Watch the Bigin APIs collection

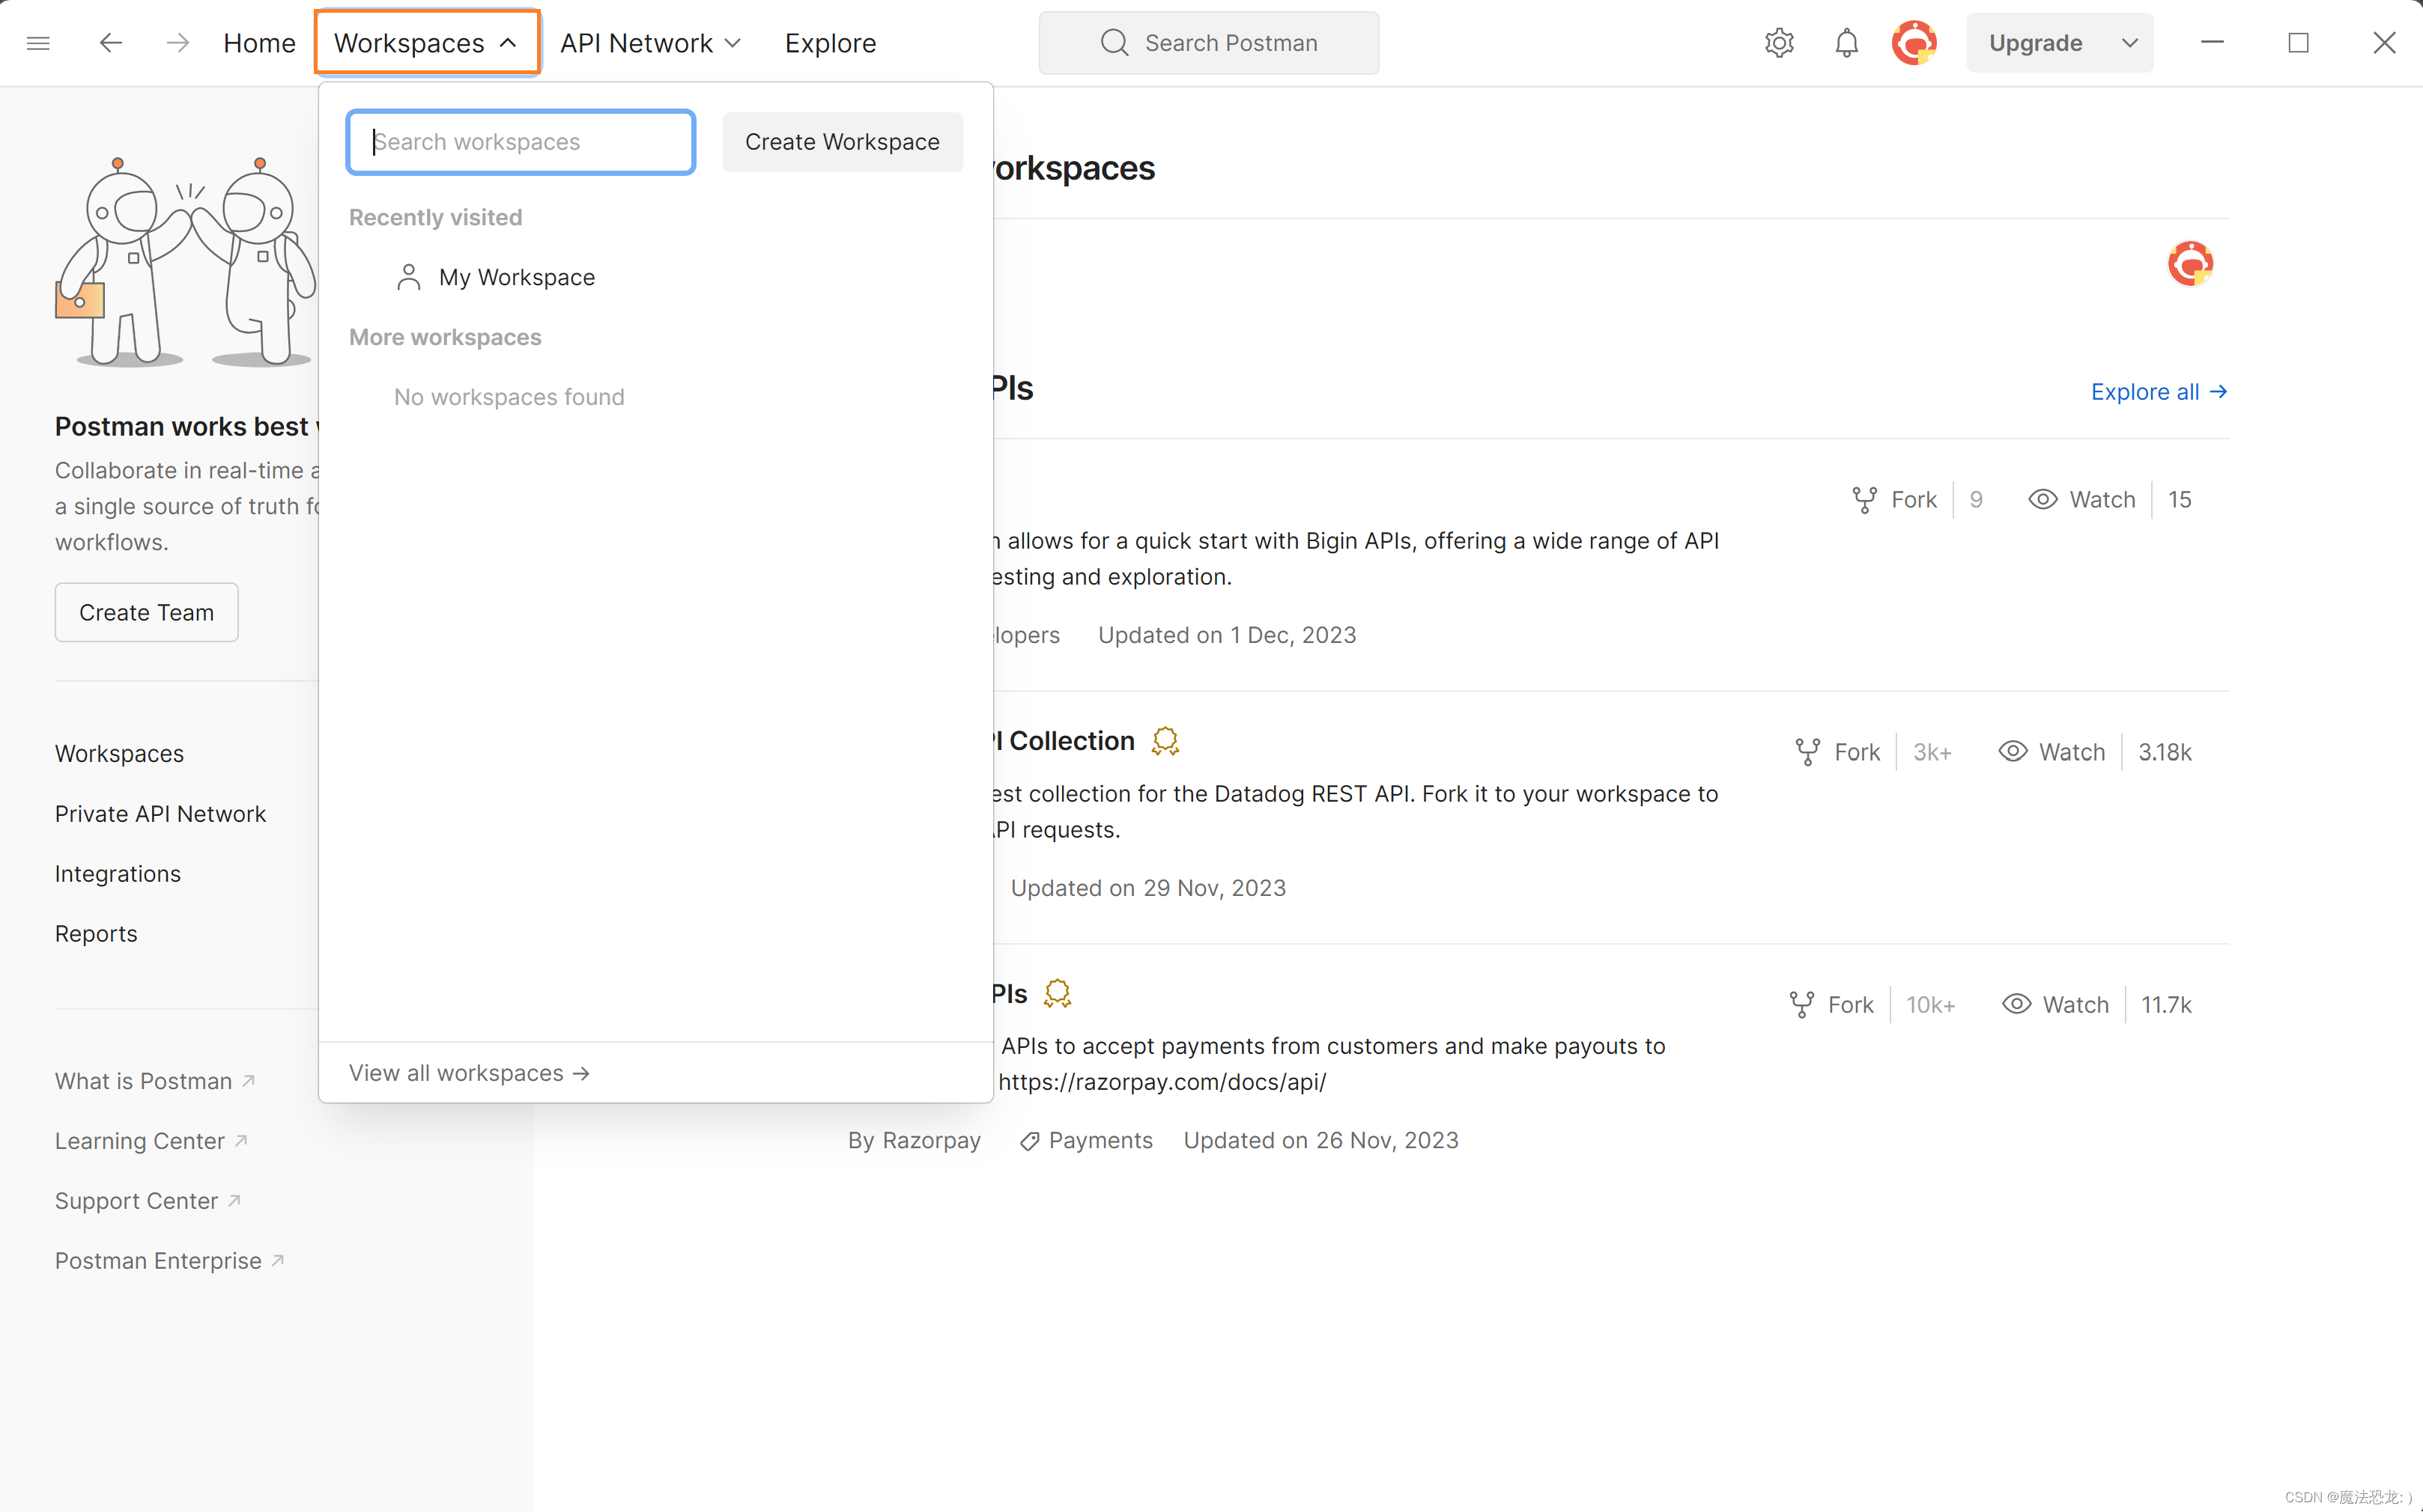(x=2082, y=499)
